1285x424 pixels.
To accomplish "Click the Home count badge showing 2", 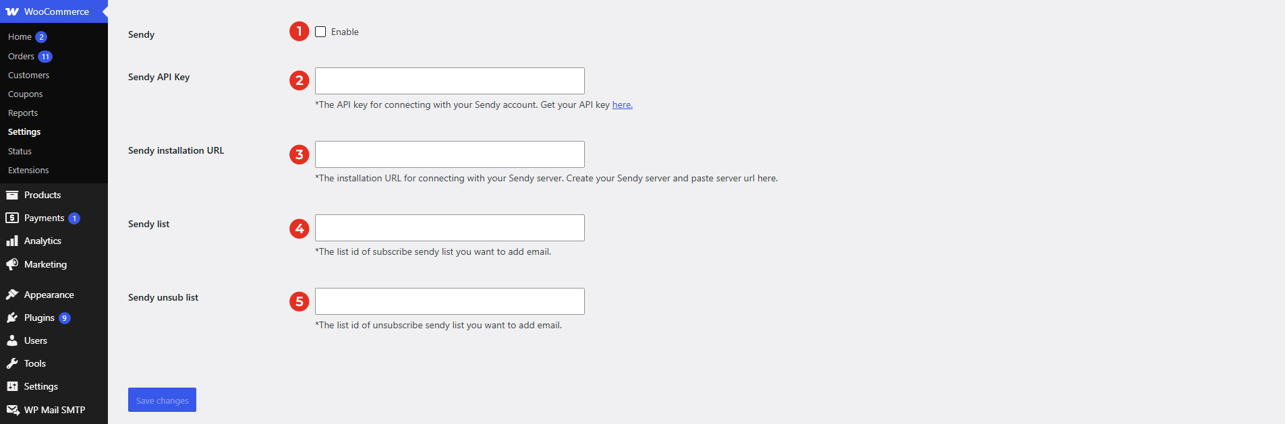I will [41, 37].
